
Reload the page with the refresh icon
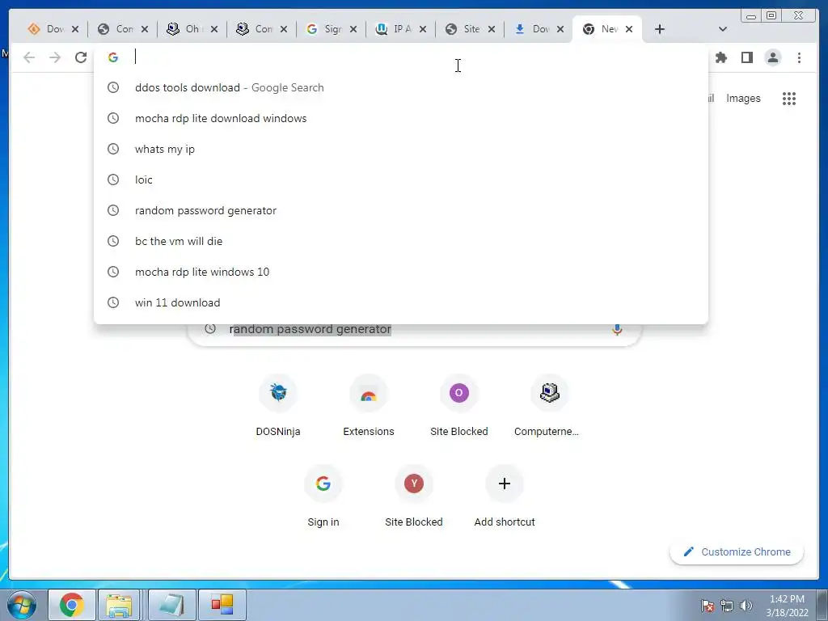(x=81, y=57)
